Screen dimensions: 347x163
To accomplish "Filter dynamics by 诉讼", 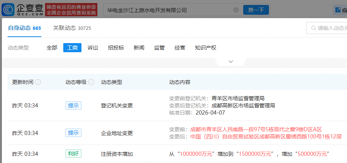I will 93,48.
